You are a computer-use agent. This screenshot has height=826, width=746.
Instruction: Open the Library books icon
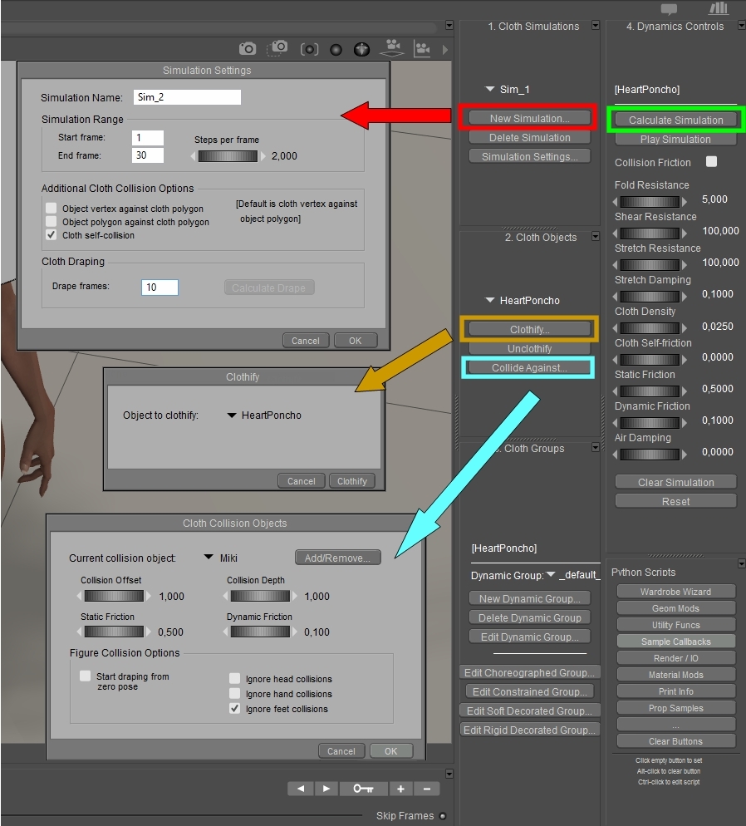point(719,8)
